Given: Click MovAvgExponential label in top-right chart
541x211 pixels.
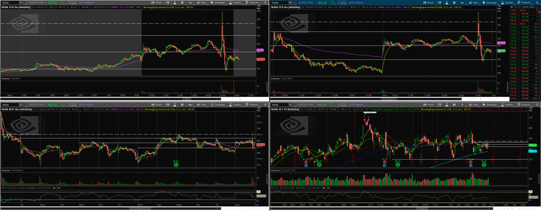Looking at the screenshot, I should click(x=432, y=7).
